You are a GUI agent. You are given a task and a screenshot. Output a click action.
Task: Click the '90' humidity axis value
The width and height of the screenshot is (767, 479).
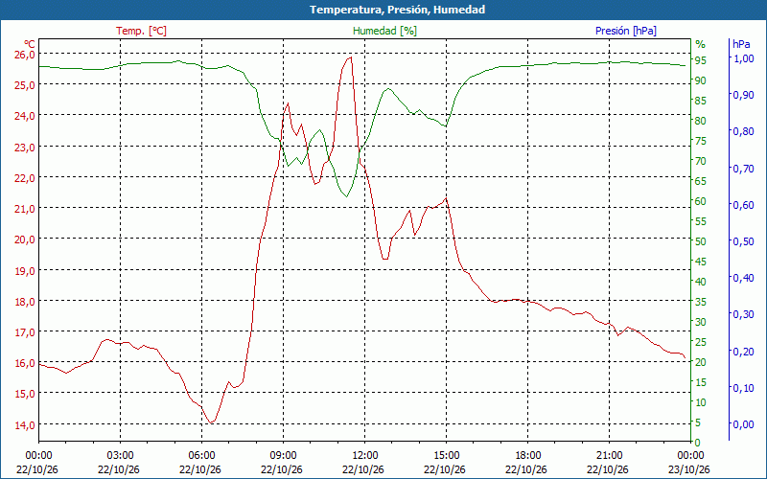701,80
